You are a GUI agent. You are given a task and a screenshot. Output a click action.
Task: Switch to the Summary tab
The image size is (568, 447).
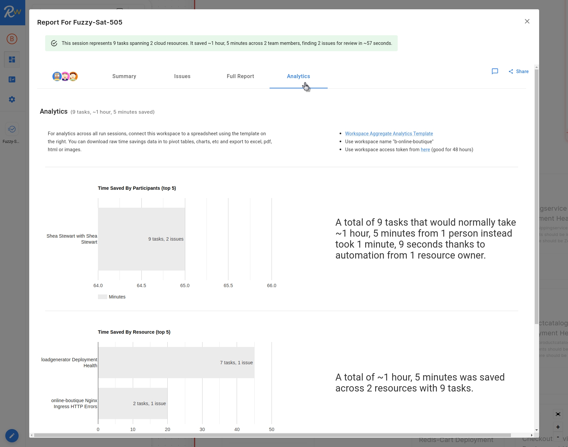tap(124, 76)
